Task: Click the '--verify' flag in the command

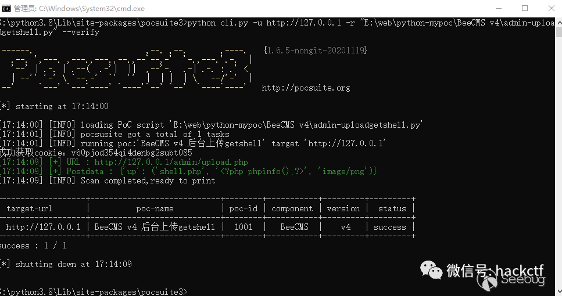Action: 81,33
